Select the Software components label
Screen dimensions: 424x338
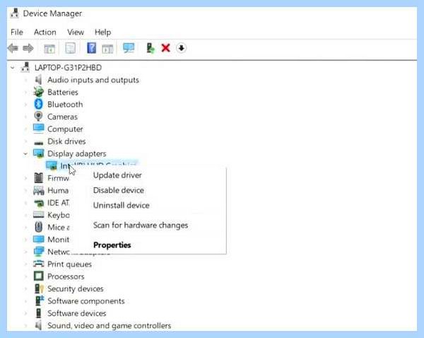tap(86, 301)
